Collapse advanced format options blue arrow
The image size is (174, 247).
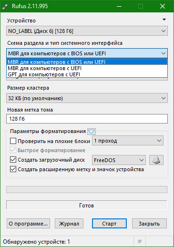coord(92,132)
